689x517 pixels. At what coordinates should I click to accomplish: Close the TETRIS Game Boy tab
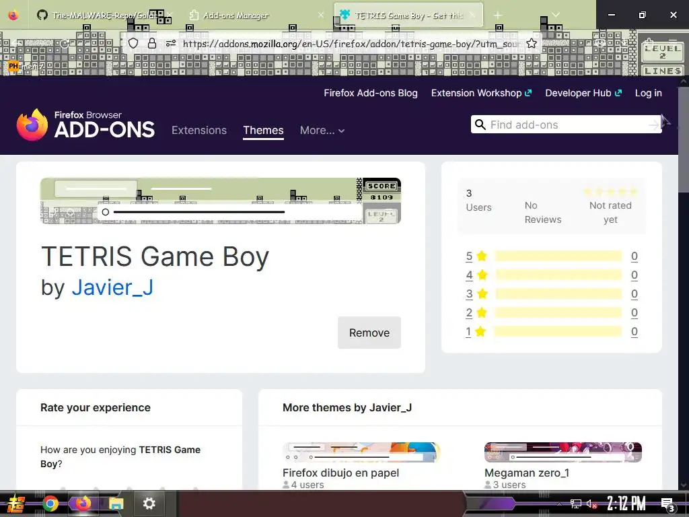point(472,15)
